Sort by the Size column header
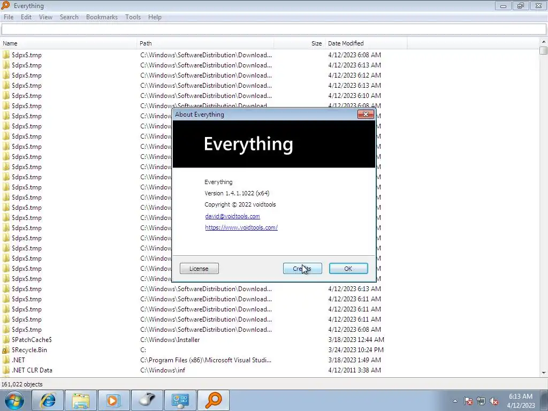The image size is (548, 411). pyautogui.click(x=299, y=43)
